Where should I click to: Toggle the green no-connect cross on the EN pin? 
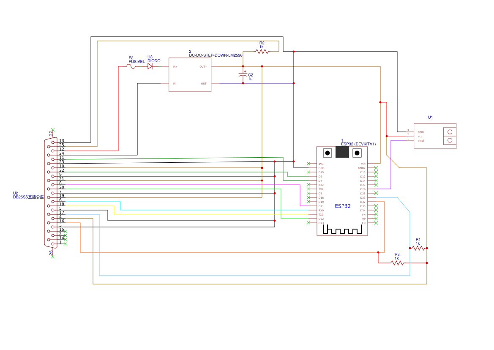pos(376,223)
